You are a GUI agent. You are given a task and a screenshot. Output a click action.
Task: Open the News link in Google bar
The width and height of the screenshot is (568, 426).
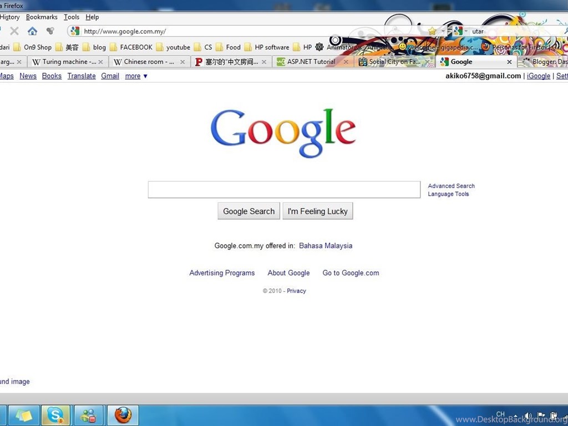tap(28, 75)
